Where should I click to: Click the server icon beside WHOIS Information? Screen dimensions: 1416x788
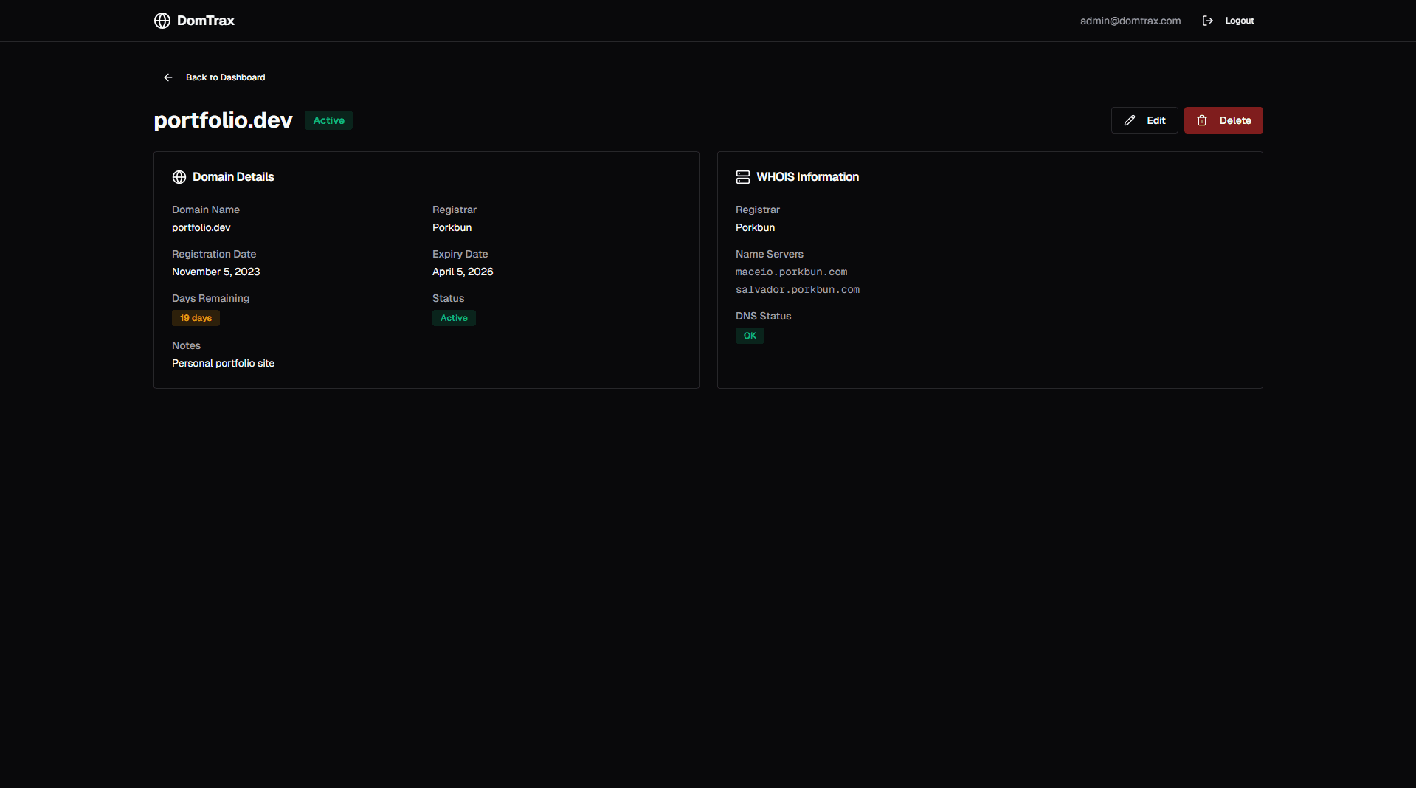742,177
